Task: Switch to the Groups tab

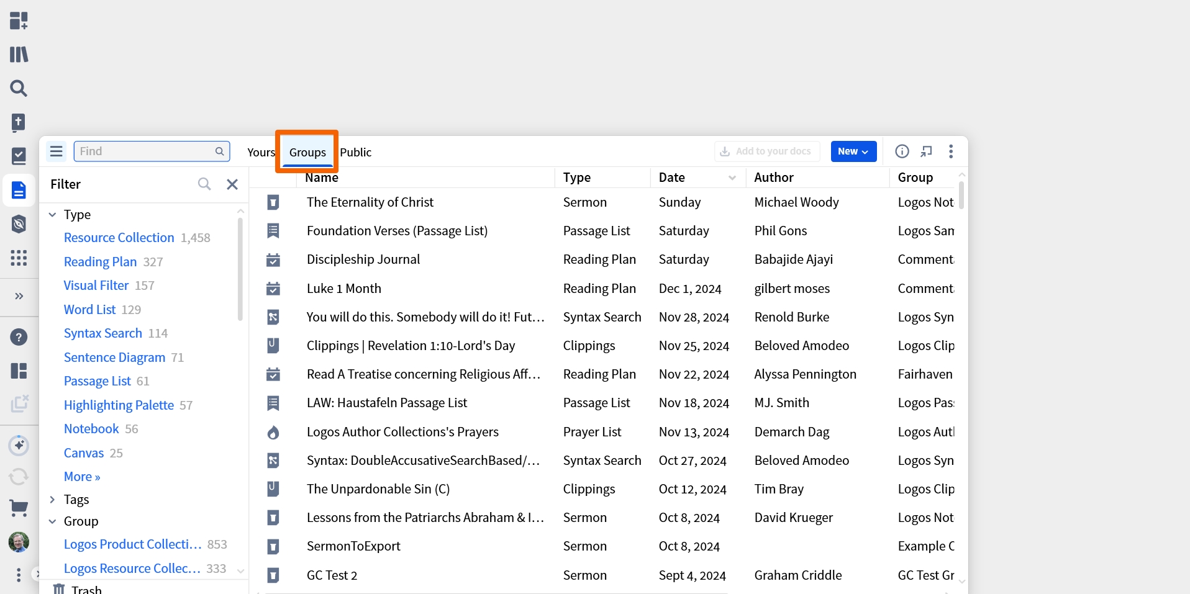Action: [307, 152]
